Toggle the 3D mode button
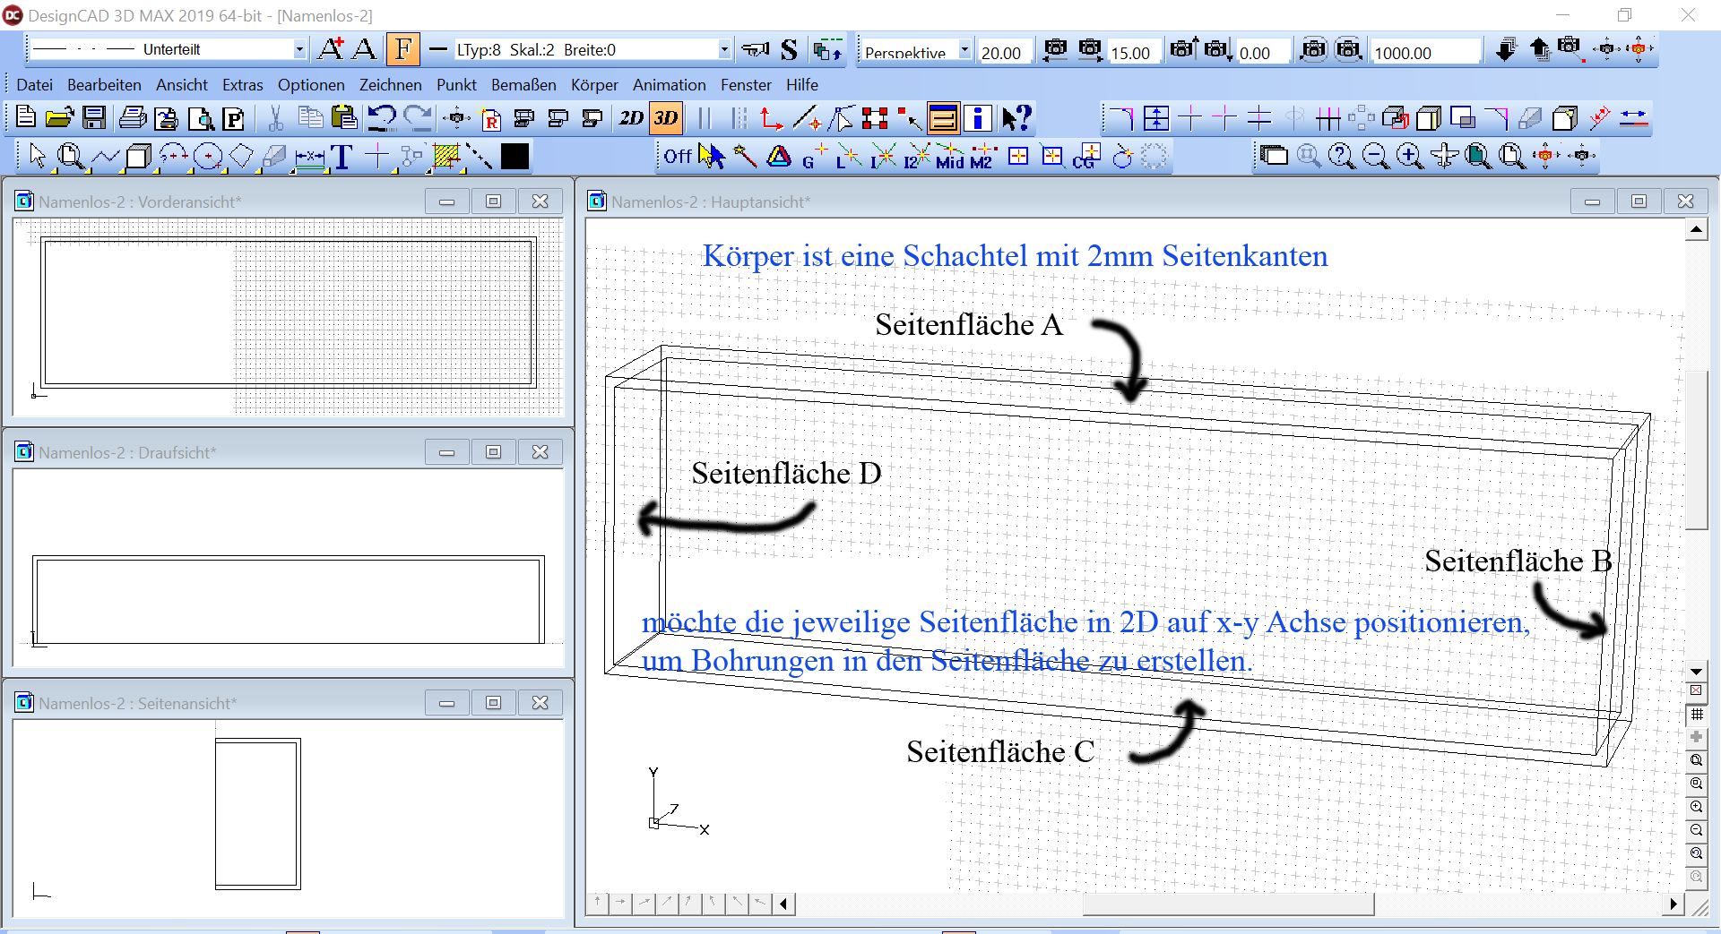The image size is (1721, 934). [x=666, y=118]
